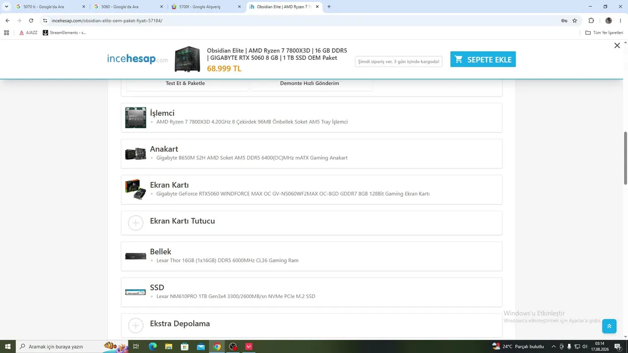Open the Bellek component section
This screenshot has width=628, height=353.
pyautogui.click(x=312, y=256)
